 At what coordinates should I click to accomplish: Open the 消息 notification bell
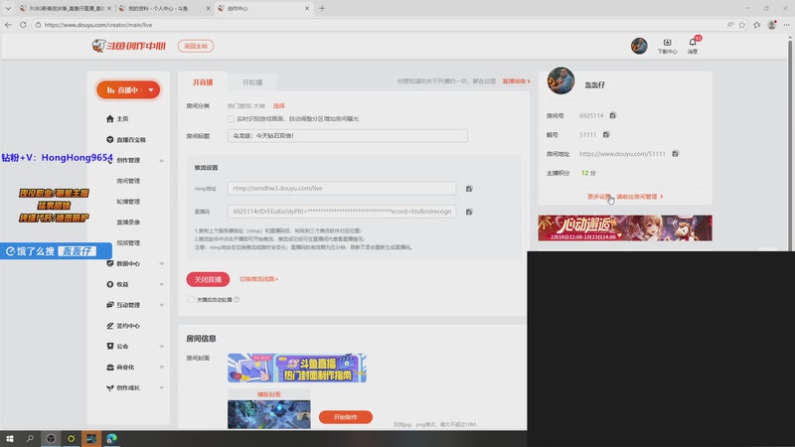pos(693,44)
